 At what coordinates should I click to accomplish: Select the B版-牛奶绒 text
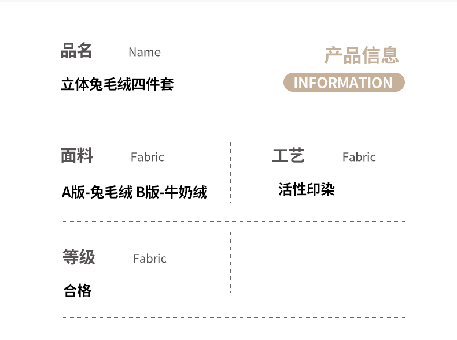[171, 192]
